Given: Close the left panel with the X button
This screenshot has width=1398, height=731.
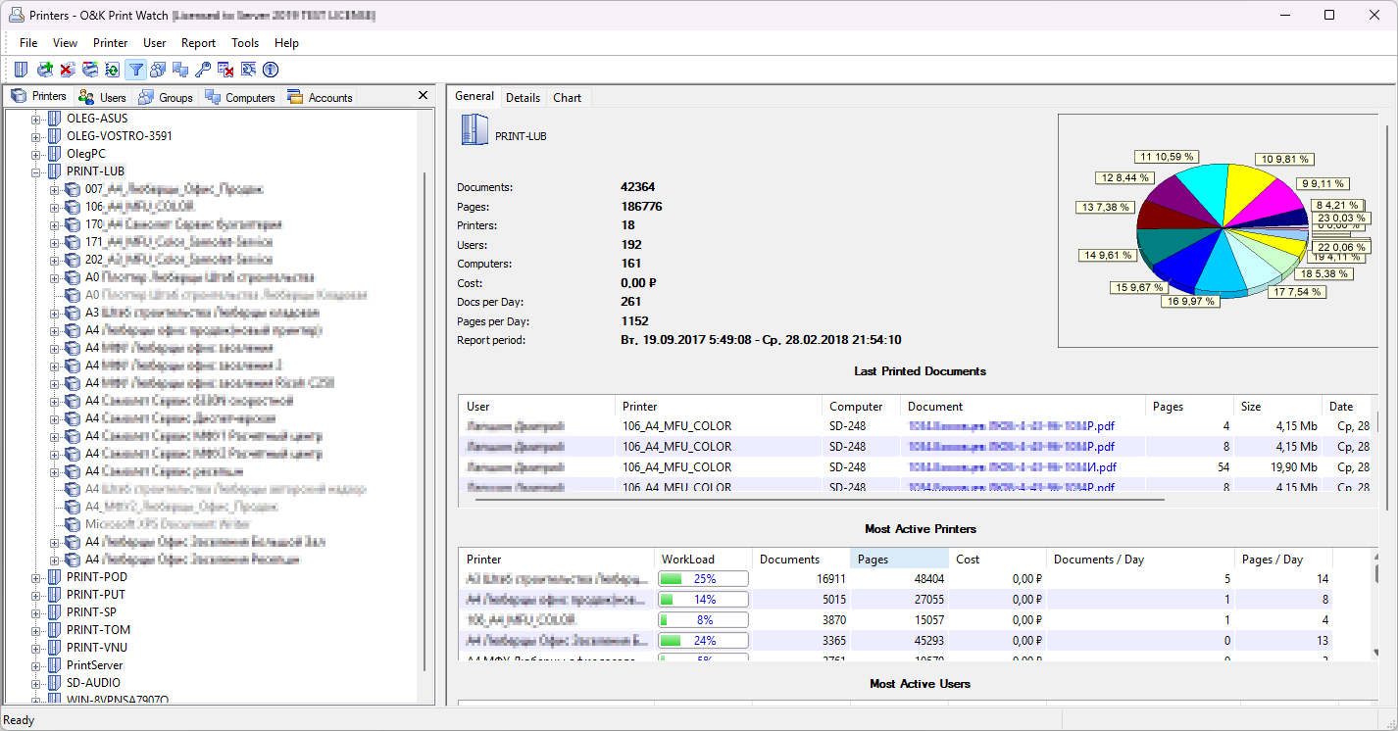Looking at the screenshot, I should 423,96.
